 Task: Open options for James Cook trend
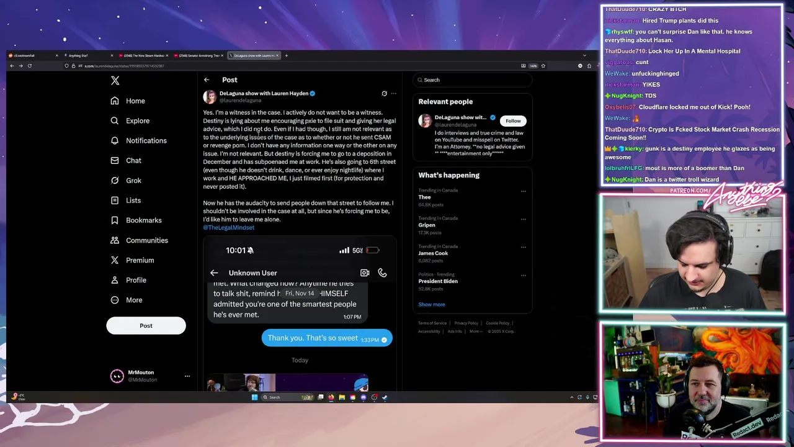click(x=524, y=247)
